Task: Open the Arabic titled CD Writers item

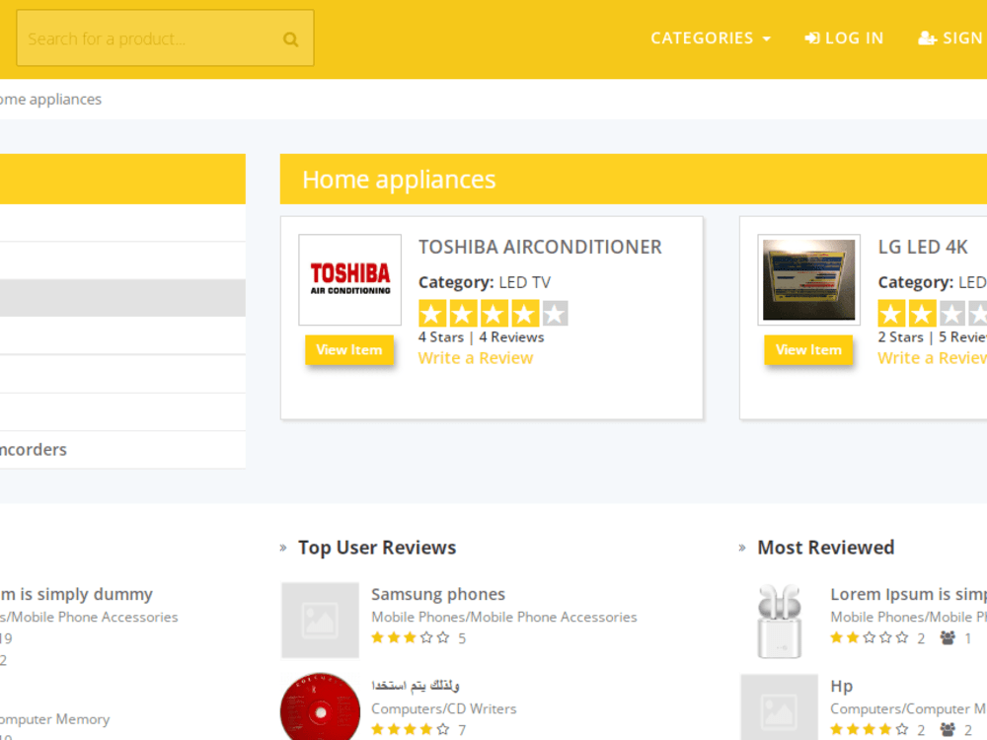Action: coord(416,686)
